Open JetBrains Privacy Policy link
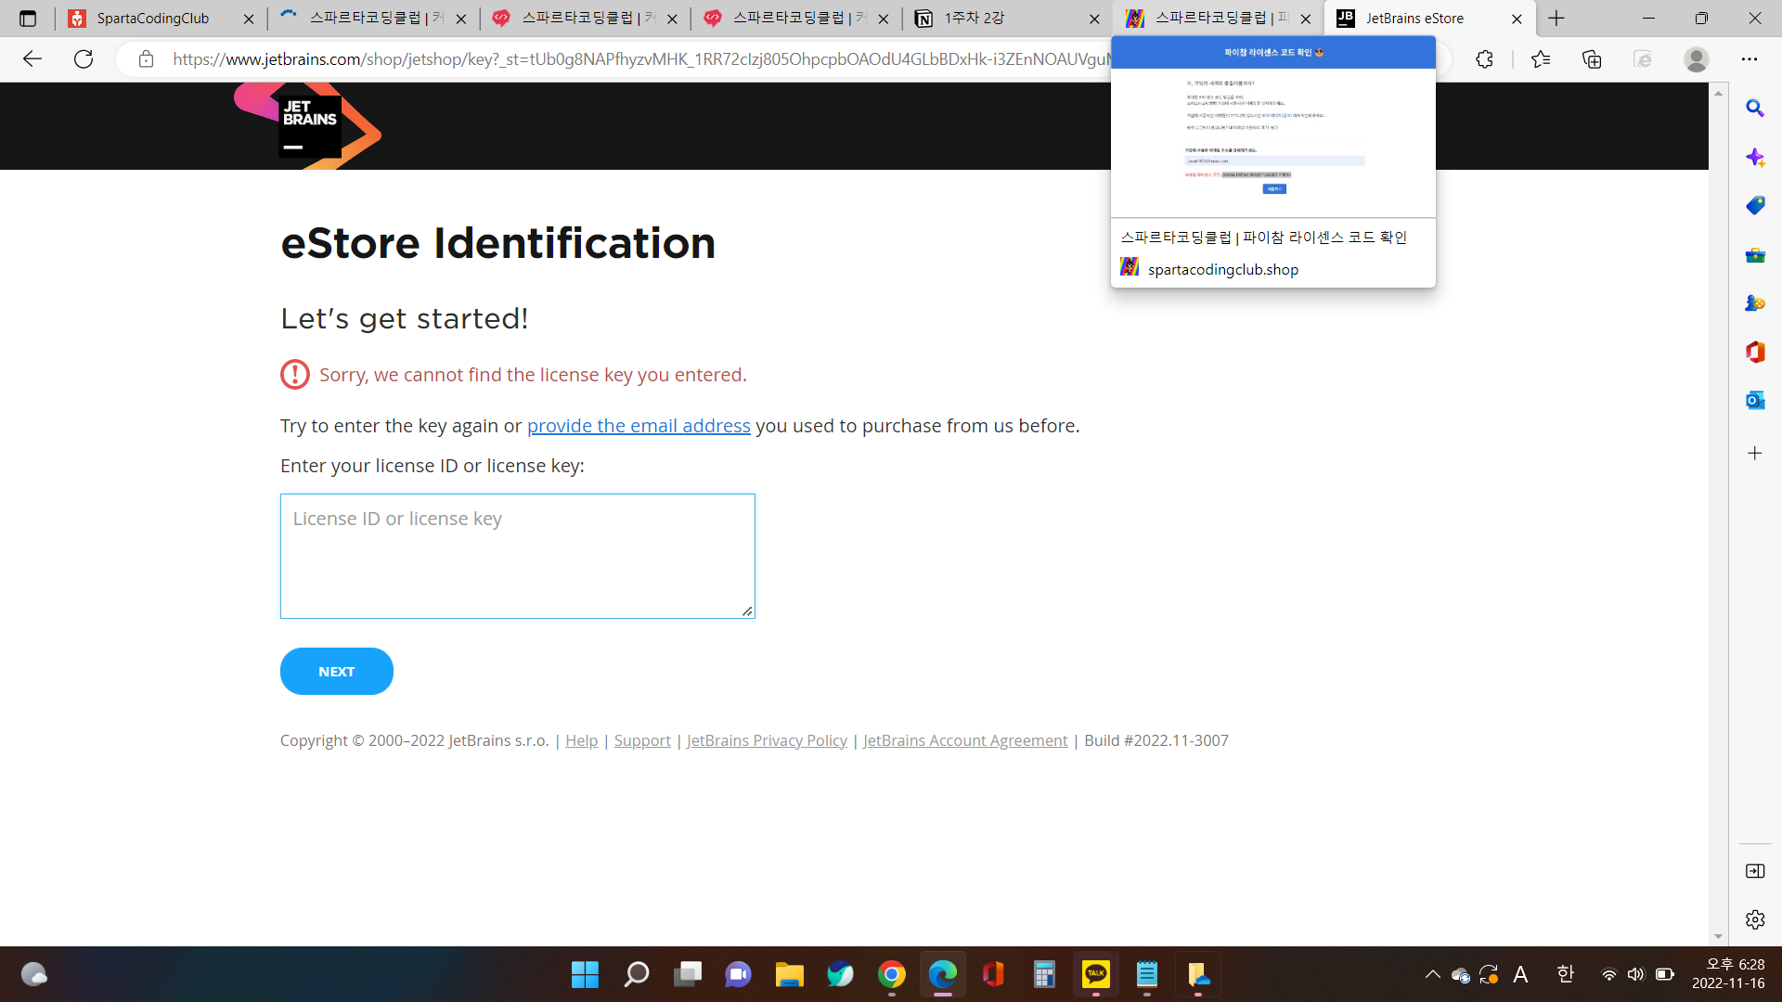The width and height of the screenshot is (1782, 1002). click(x=767, y=740)
